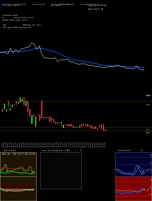
Task: Click the blue stochastics sub-chart panel
Action: pos(133,164)
